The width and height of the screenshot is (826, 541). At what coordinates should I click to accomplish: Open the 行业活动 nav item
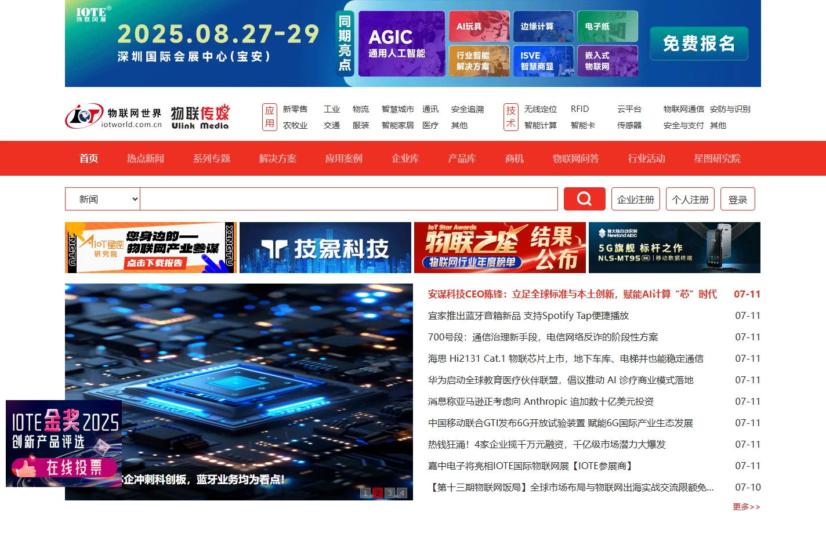coord(647,158)
